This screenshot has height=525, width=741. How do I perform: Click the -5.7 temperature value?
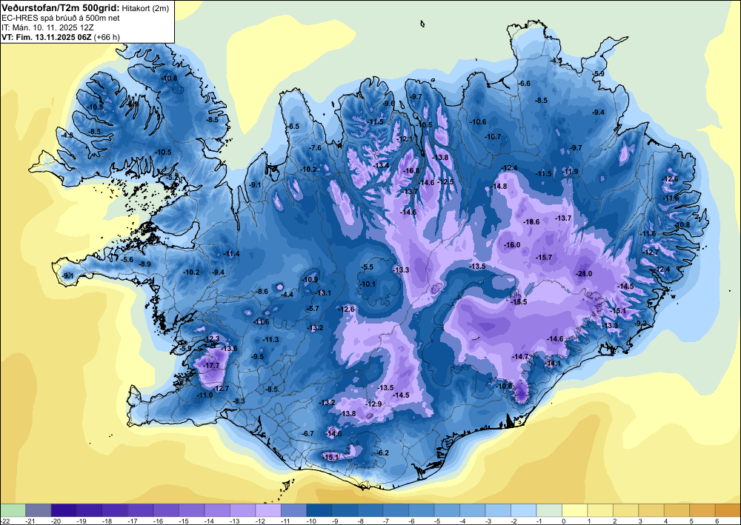point(313,308)
